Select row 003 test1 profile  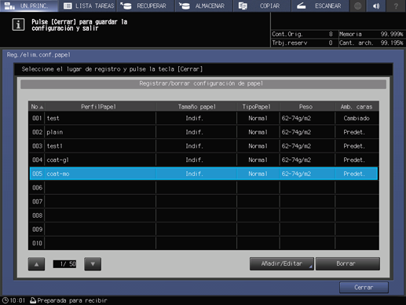pyautogui.click(x=203, y=146)
